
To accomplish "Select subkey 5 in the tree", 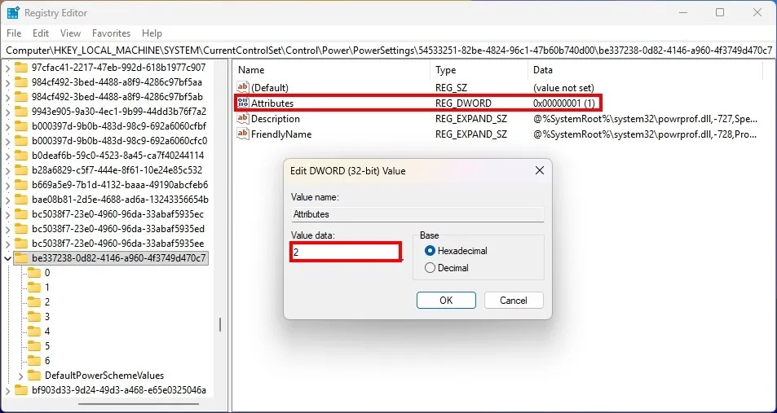I will (x=47, y=346).
